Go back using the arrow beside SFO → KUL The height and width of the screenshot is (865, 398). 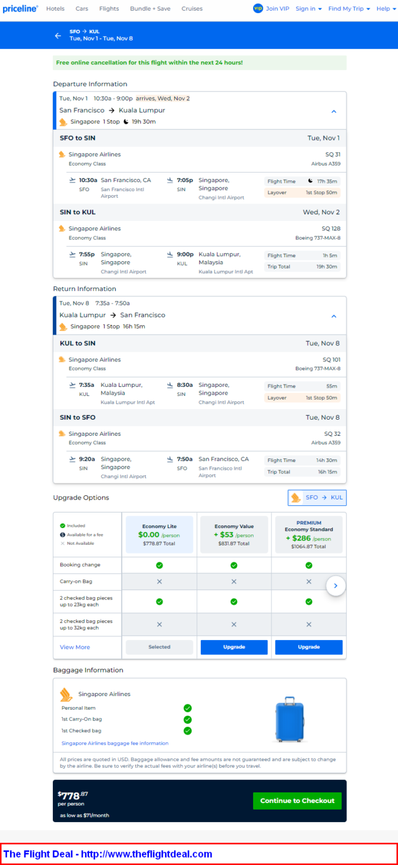tap(58, 36)
